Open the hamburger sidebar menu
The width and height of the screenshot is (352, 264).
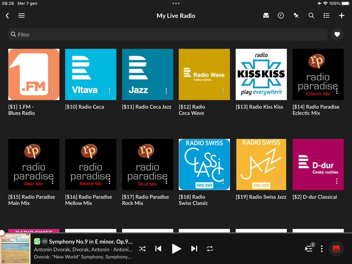21,16
